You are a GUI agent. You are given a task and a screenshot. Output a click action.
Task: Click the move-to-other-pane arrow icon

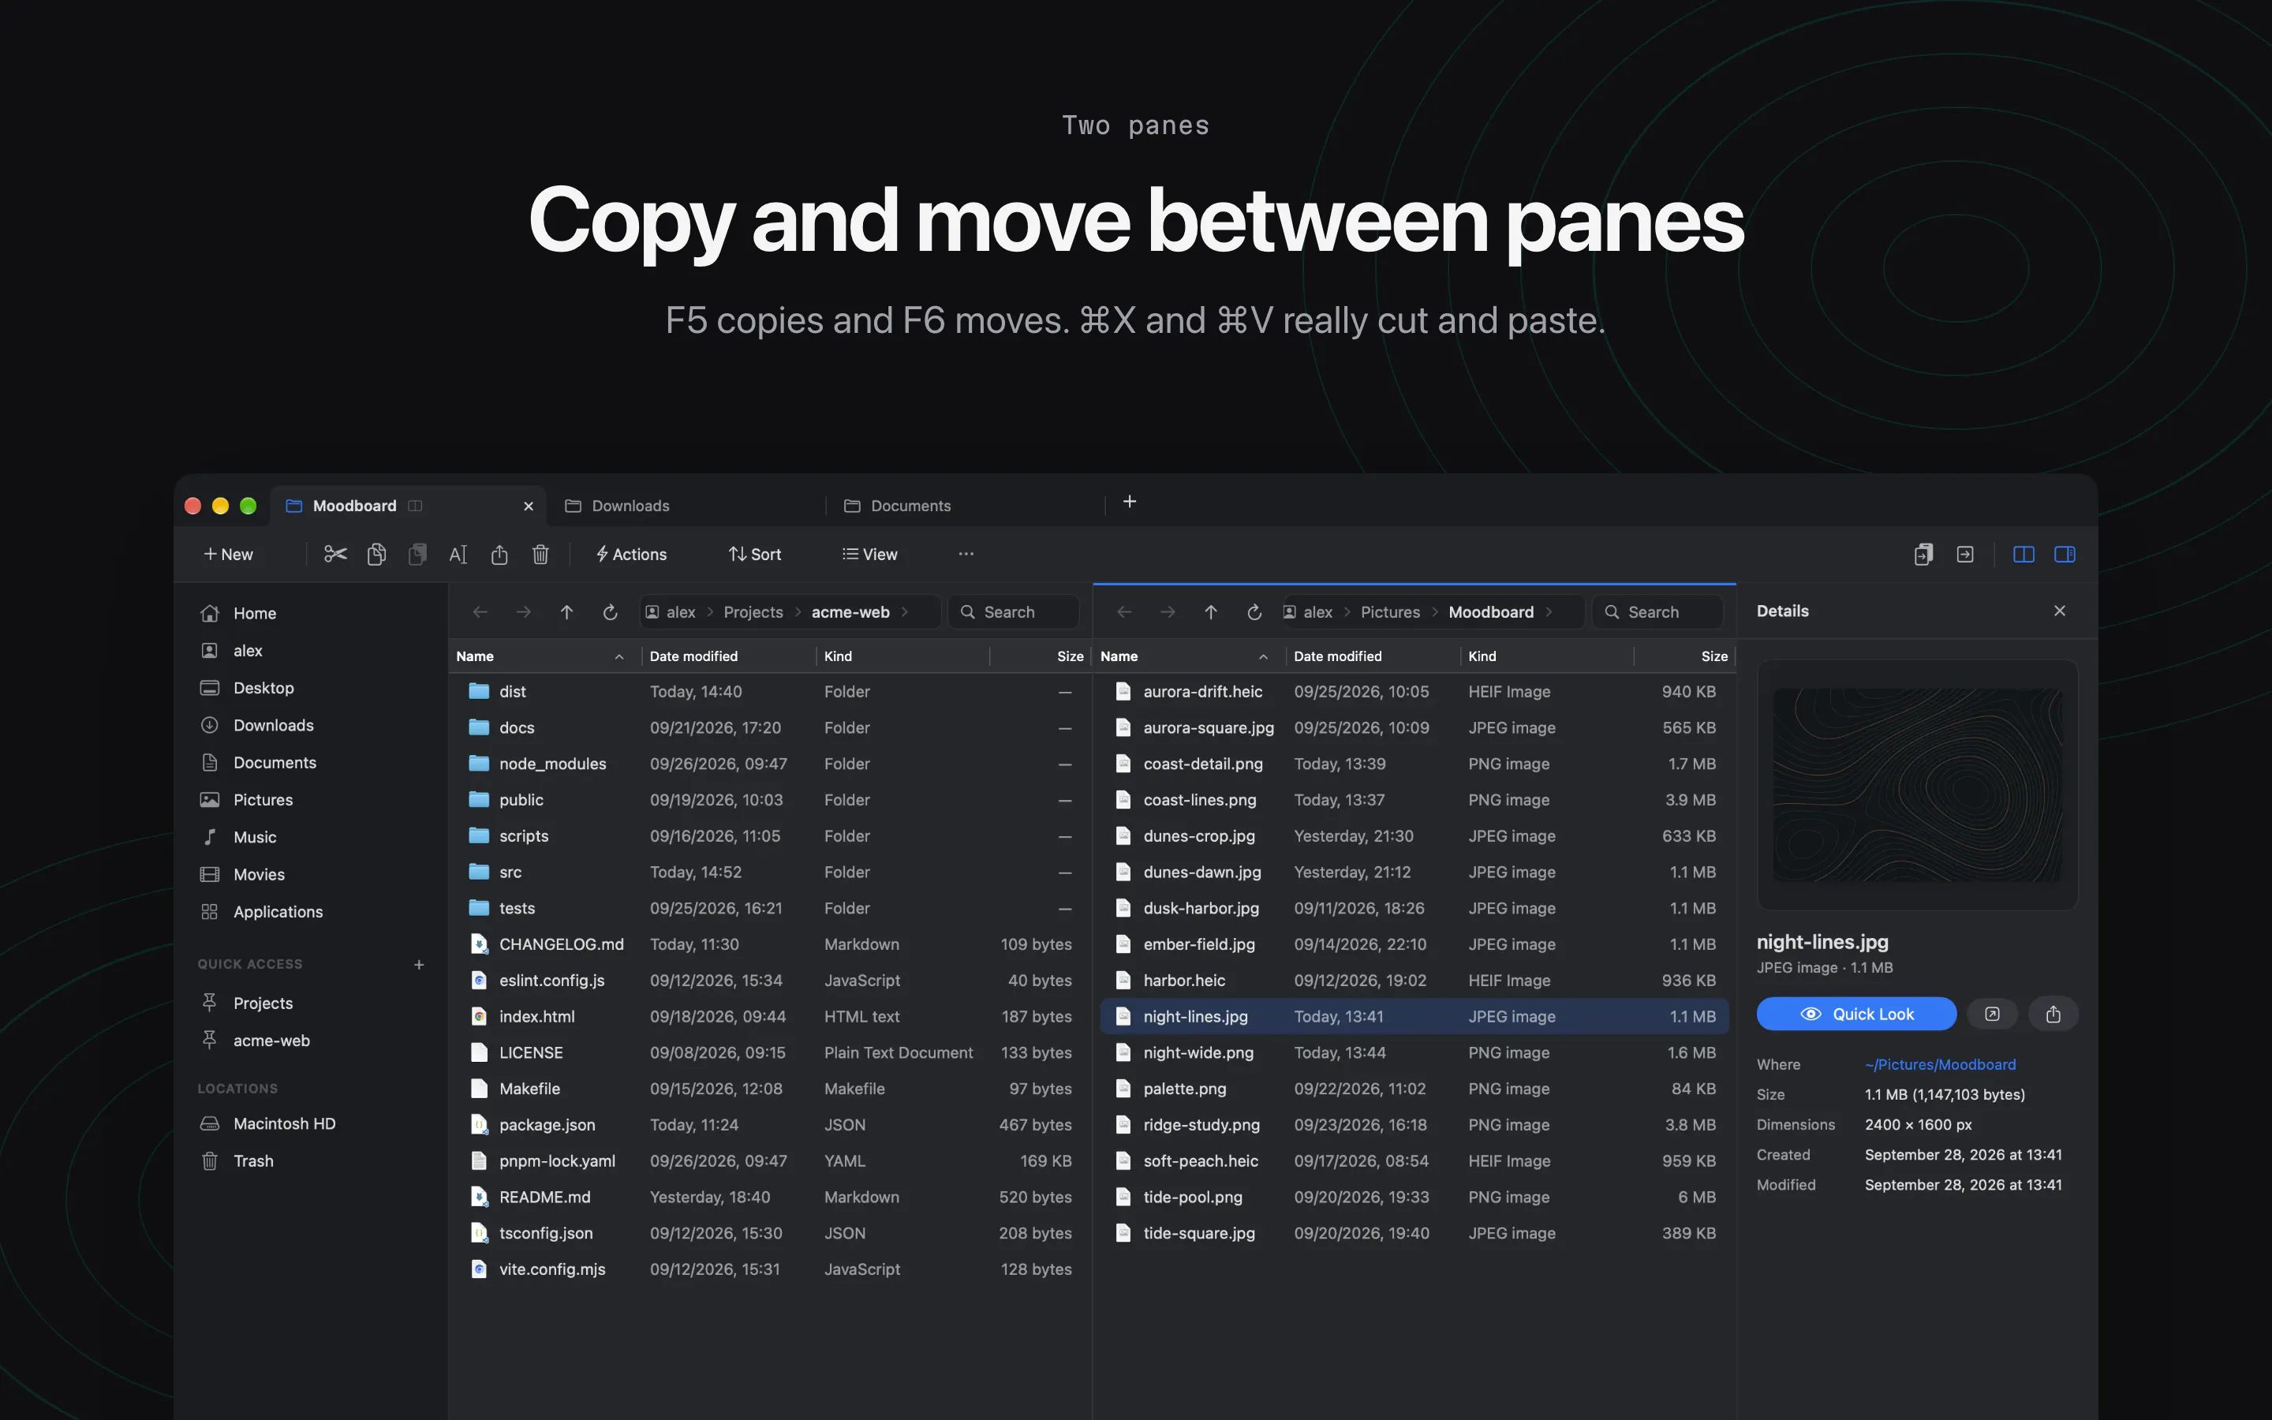[x=1965, y=554]
